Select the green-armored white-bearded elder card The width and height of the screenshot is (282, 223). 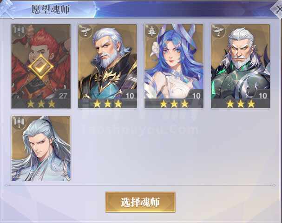(x=240, y=66)
